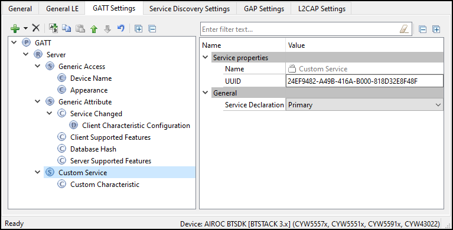Select the GATT Settings tab
Screen dimensions: 453x230
(x=114, y=8)
